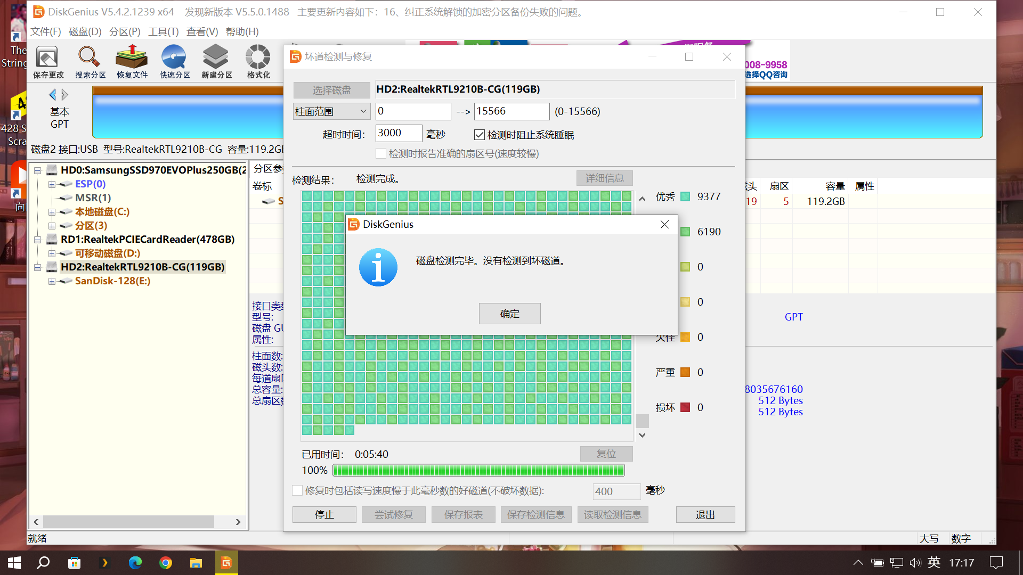Open the Help (帮助) menu
This screenshot has height=575, width=1023.
[x=242, y=32]
